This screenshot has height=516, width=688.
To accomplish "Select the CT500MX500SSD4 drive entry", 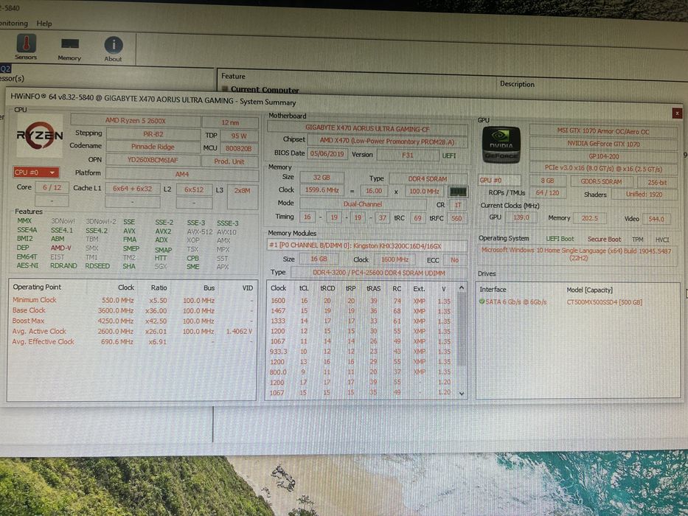I will tap(604, 302).
